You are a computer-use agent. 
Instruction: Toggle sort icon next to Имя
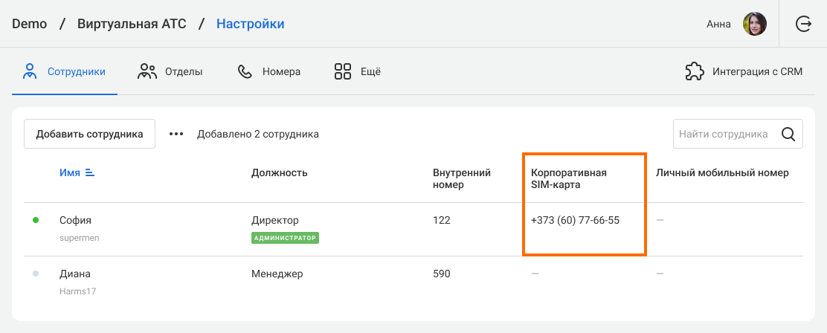point(90,172)
